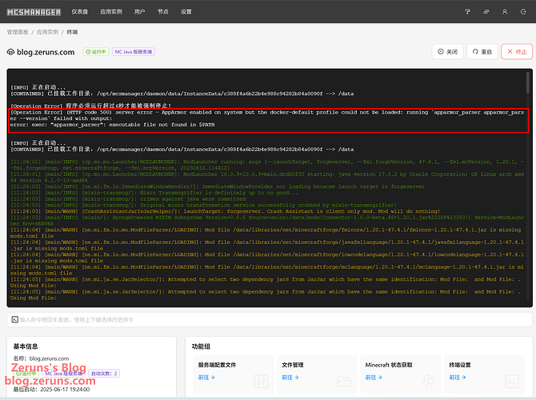Click 前往 under 终端设置
Viewport: 536px width, 400px height.
coord(458,378)
